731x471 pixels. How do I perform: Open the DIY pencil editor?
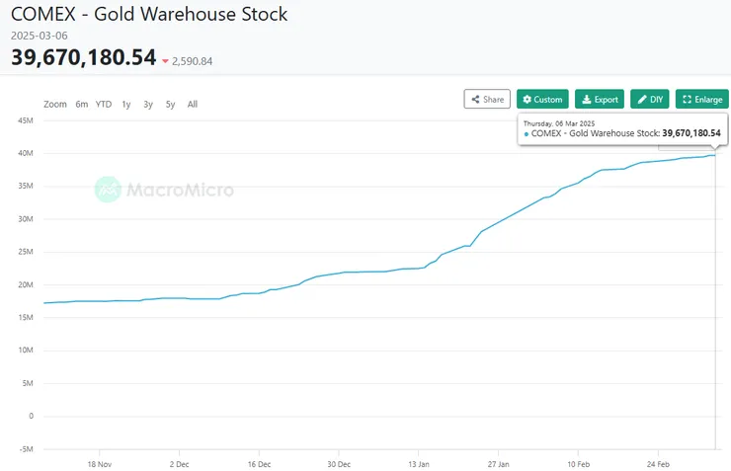(649, 99)
